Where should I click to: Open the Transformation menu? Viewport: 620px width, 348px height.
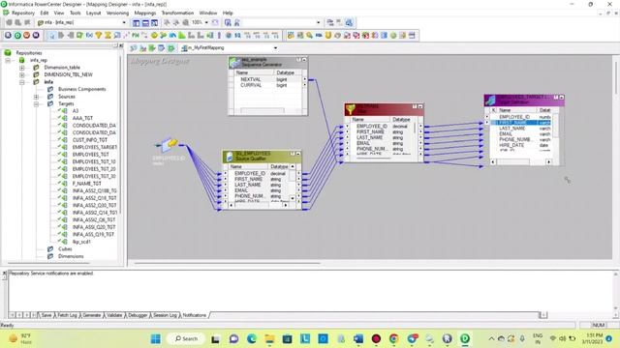tap(177, 13)
